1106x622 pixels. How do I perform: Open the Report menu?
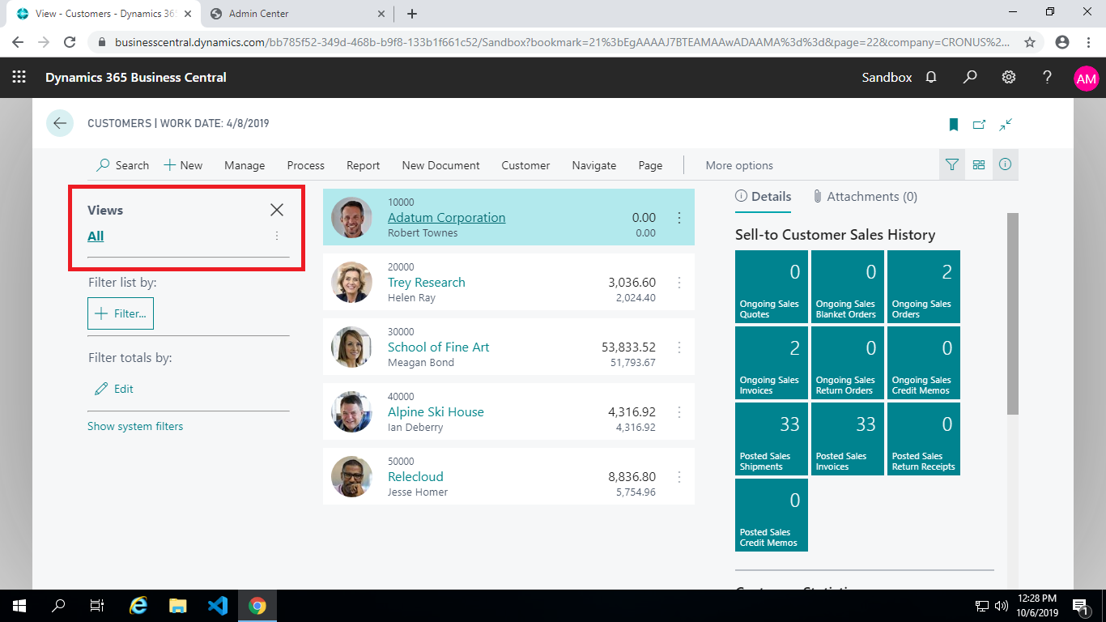click(x=363, y=165)
